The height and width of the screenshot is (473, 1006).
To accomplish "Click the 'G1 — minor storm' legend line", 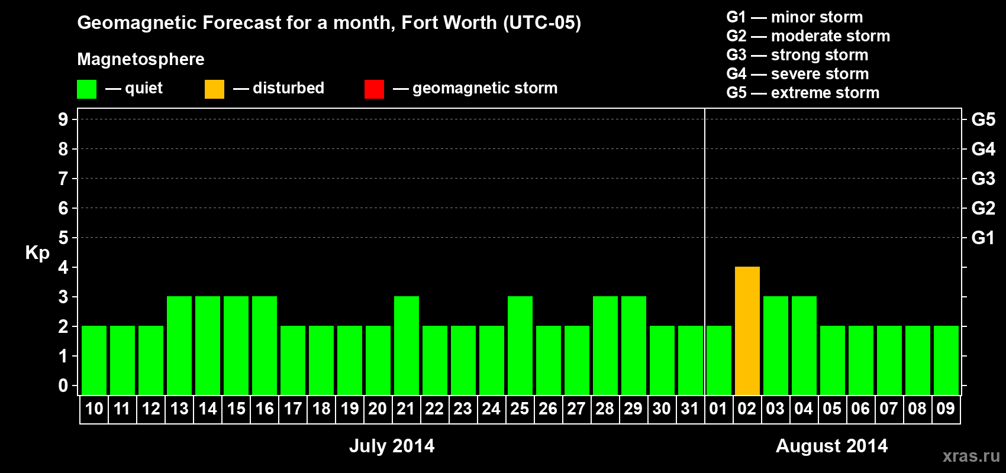I will point(795,17).
